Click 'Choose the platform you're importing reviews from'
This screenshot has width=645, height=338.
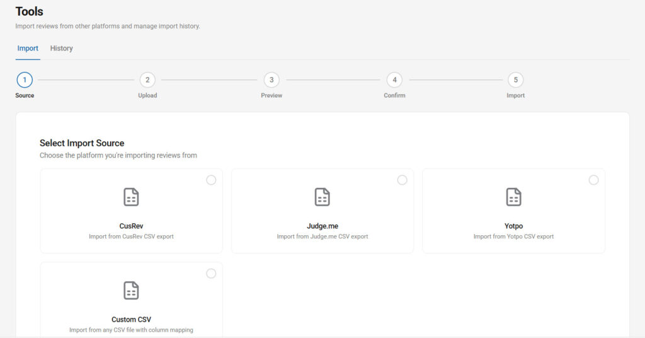[x=118, y=155]
